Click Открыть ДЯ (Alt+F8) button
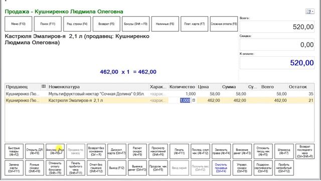The image size is (321, 181). coord(35,151)
